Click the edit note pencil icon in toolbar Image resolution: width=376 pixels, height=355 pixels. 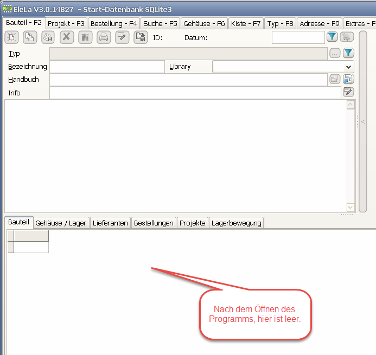coord(122,37)
